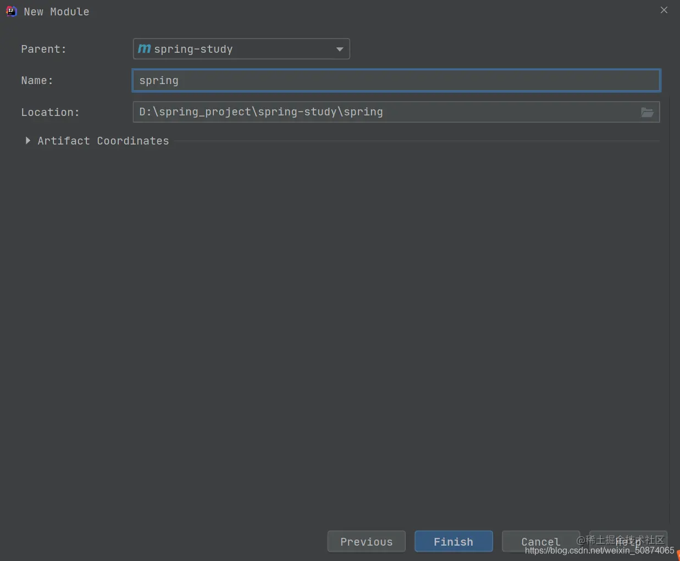Click the IntelliJ logo in title bar

[12, 12]
